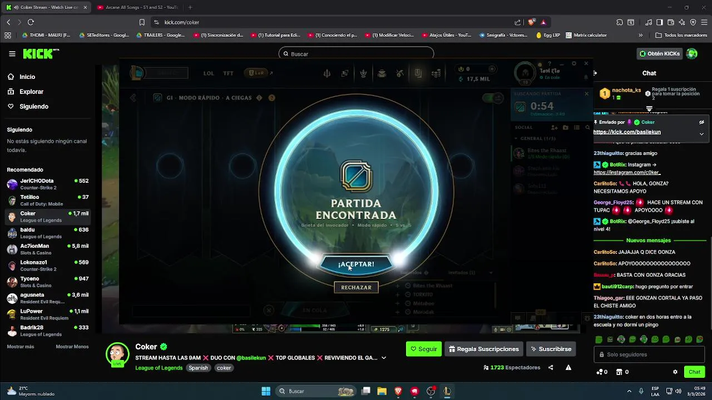
Task: Pick first green emote in chat row
Action: tap(599, 339)
